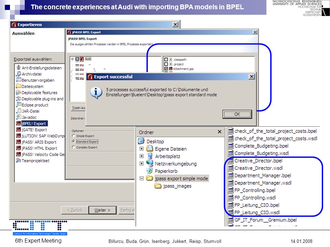Click the Javadoc icon

19,117
